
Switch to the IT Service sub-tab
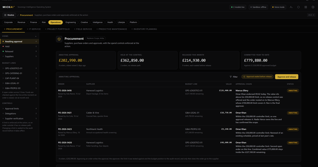pyautogui.click(x=34, y=29)
